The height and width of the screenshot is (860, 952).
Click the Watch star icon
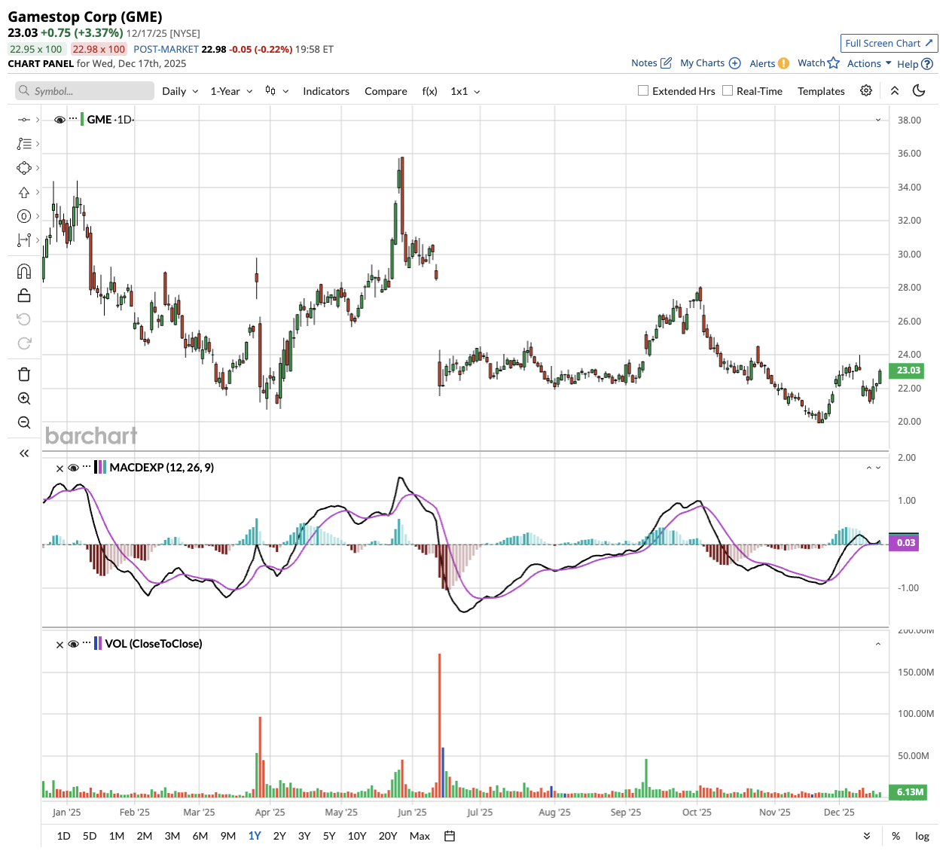point(834,63)
